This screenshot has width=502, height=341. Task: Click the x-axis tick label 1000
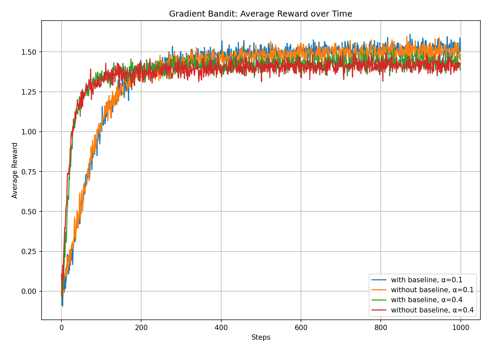point(460,328)
